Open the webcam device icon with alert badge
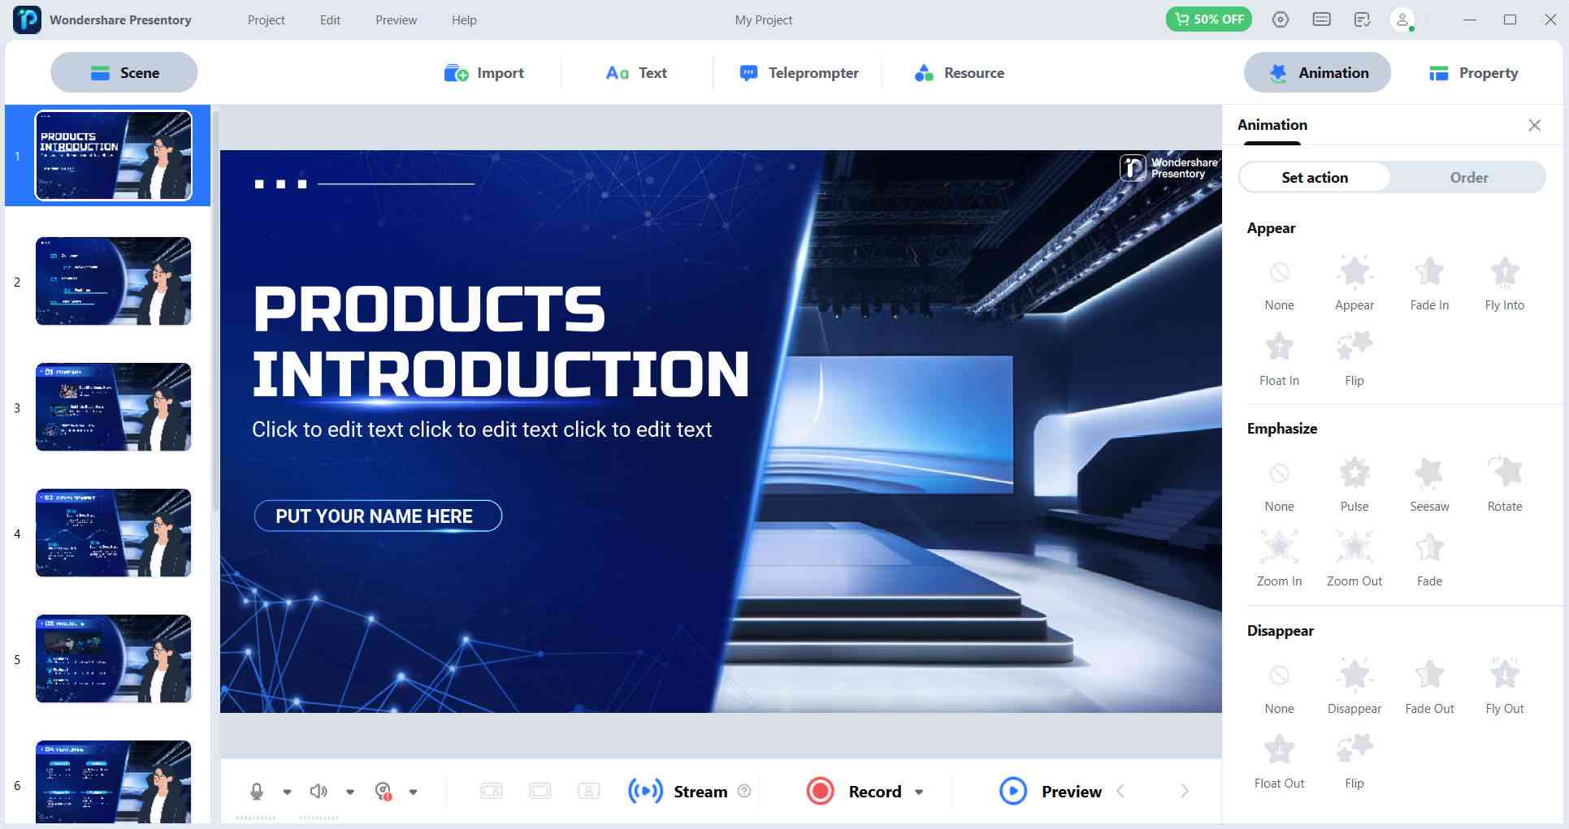 384,791
